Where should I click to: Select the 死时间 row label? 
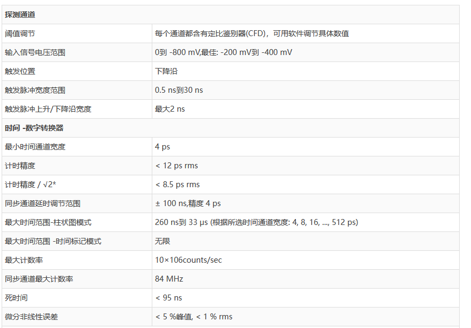point(16,298)
